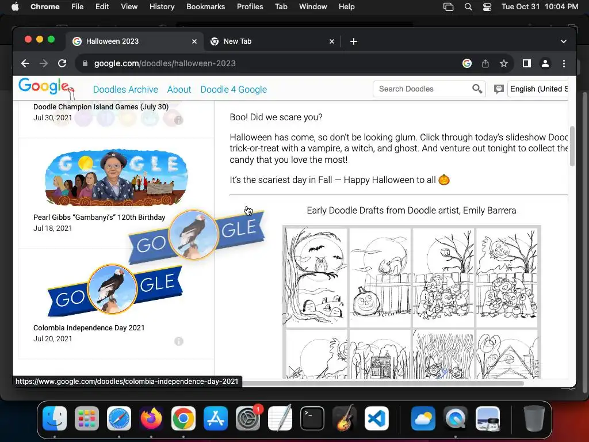Screen dimensions: 589x442
Task: Click the Search Doodles magnifier icon
Action: pos(477,89)
